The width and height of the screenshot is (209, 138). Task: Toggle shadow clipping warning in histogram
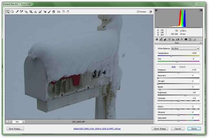pyautogui.click(x=157, y=11)
